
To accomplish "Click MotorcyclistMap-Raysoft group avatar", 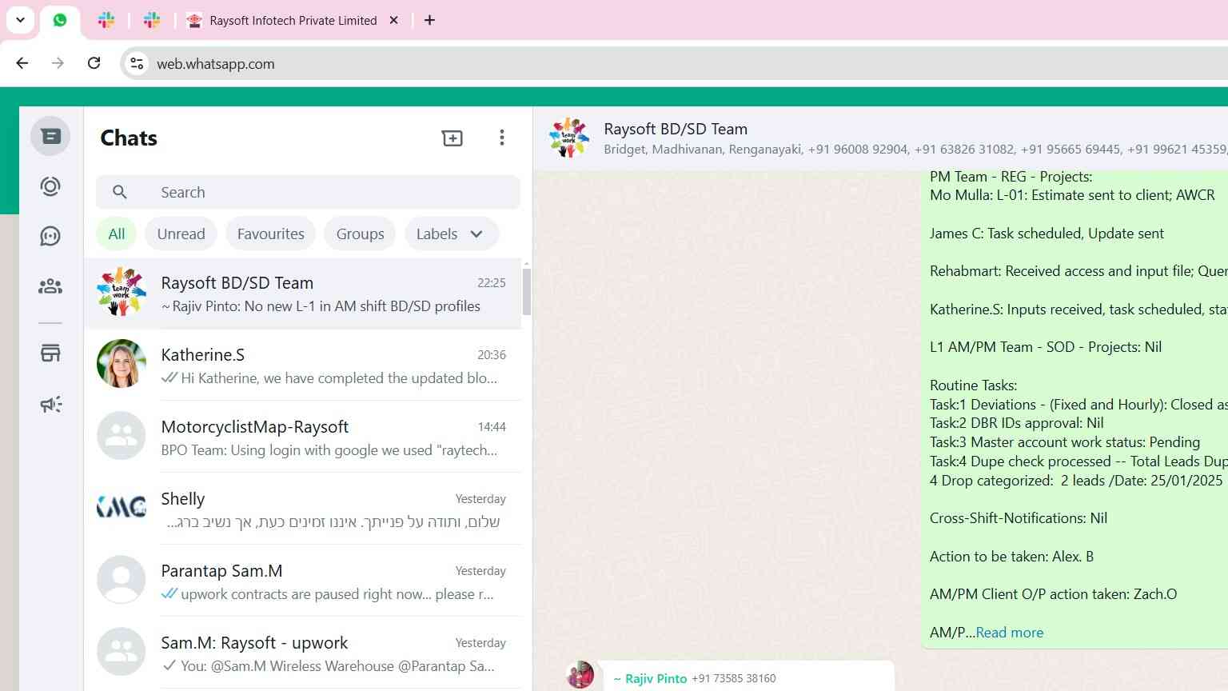I will click(122, 435).
